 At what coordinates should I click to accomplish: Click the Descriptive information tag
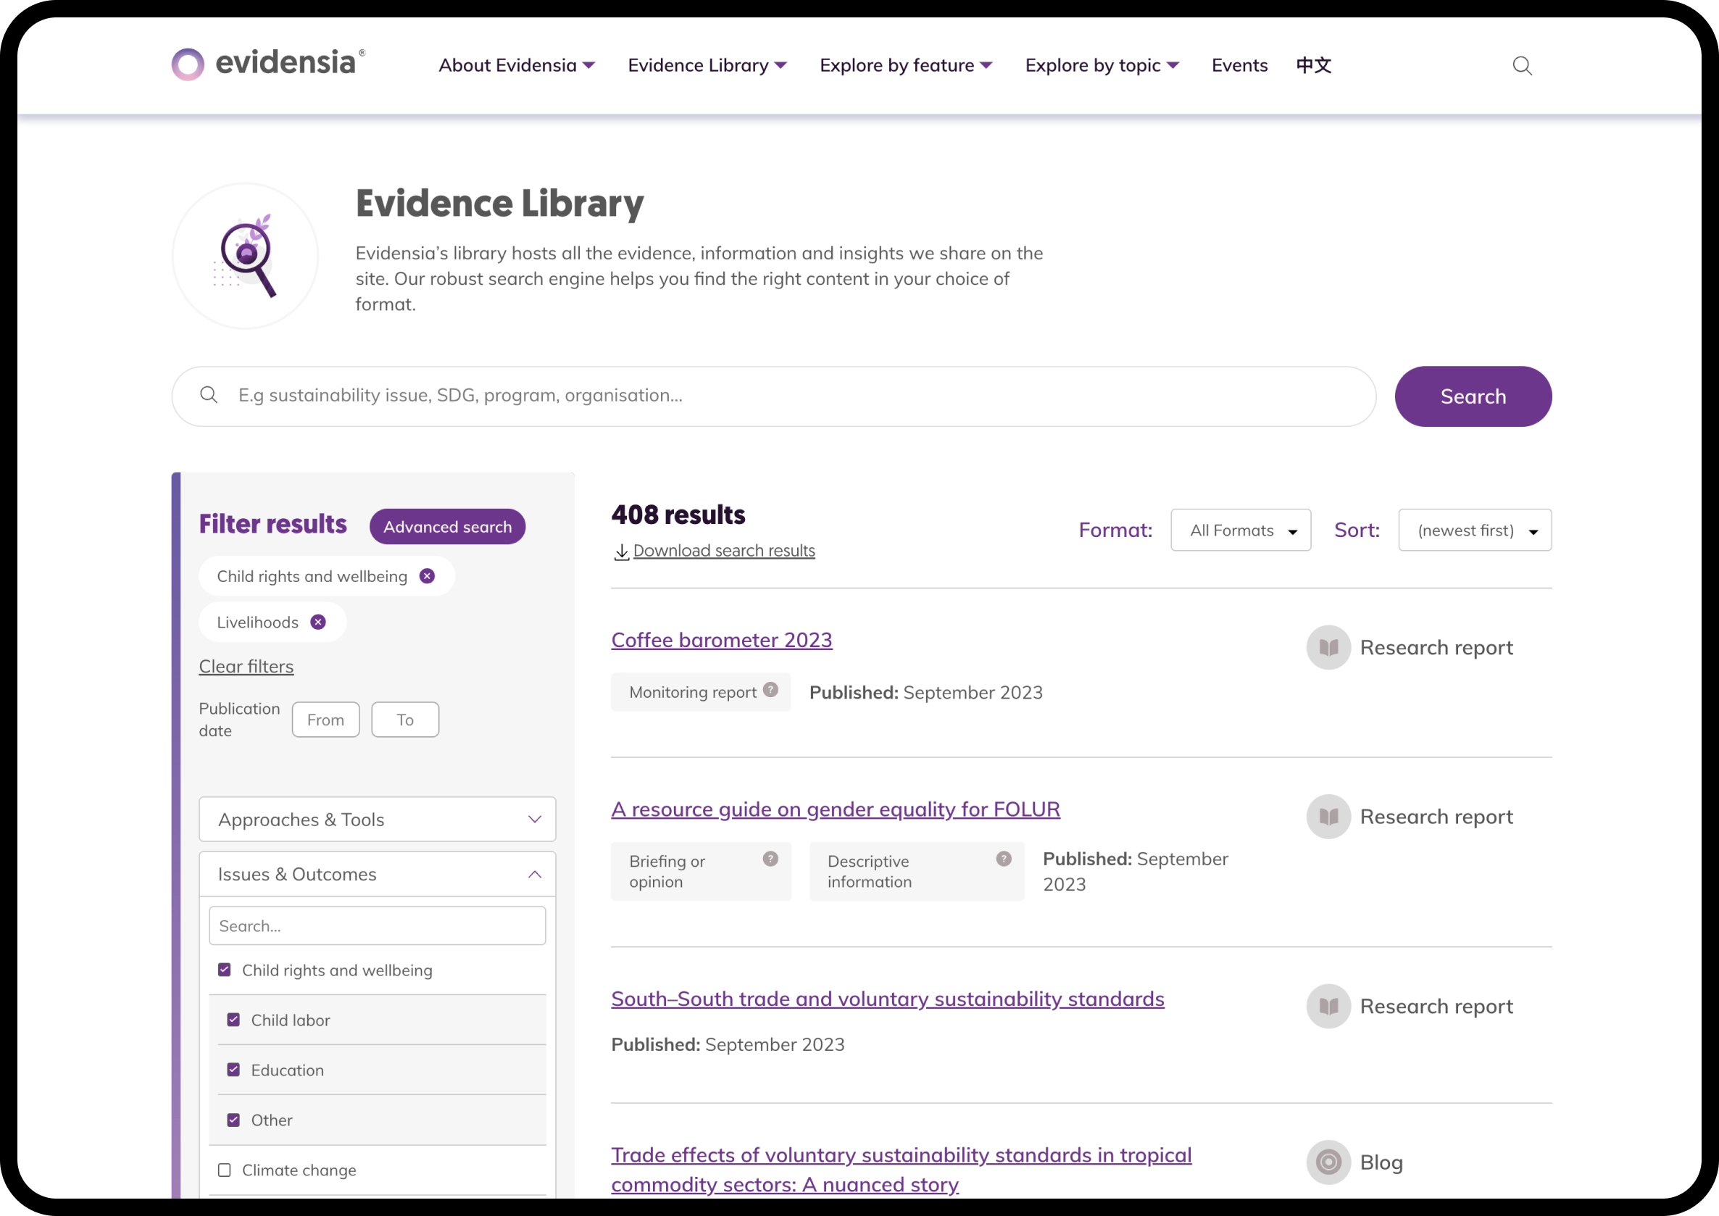pyautogui.click(x=917, y=872)
